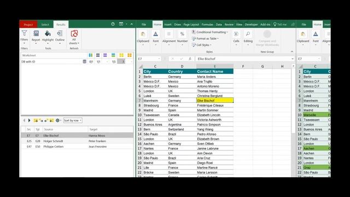This screenshot has width=350, height=197.
Task: Collapse the left Excel ribbon with chevron
Action: [x=291, y=51]
